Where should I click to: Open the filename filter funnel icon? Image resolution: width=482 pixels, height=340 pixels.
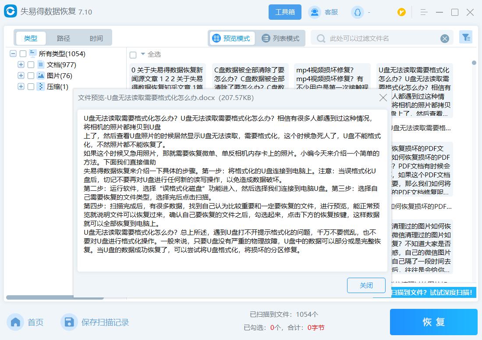[x=466, y=38]
